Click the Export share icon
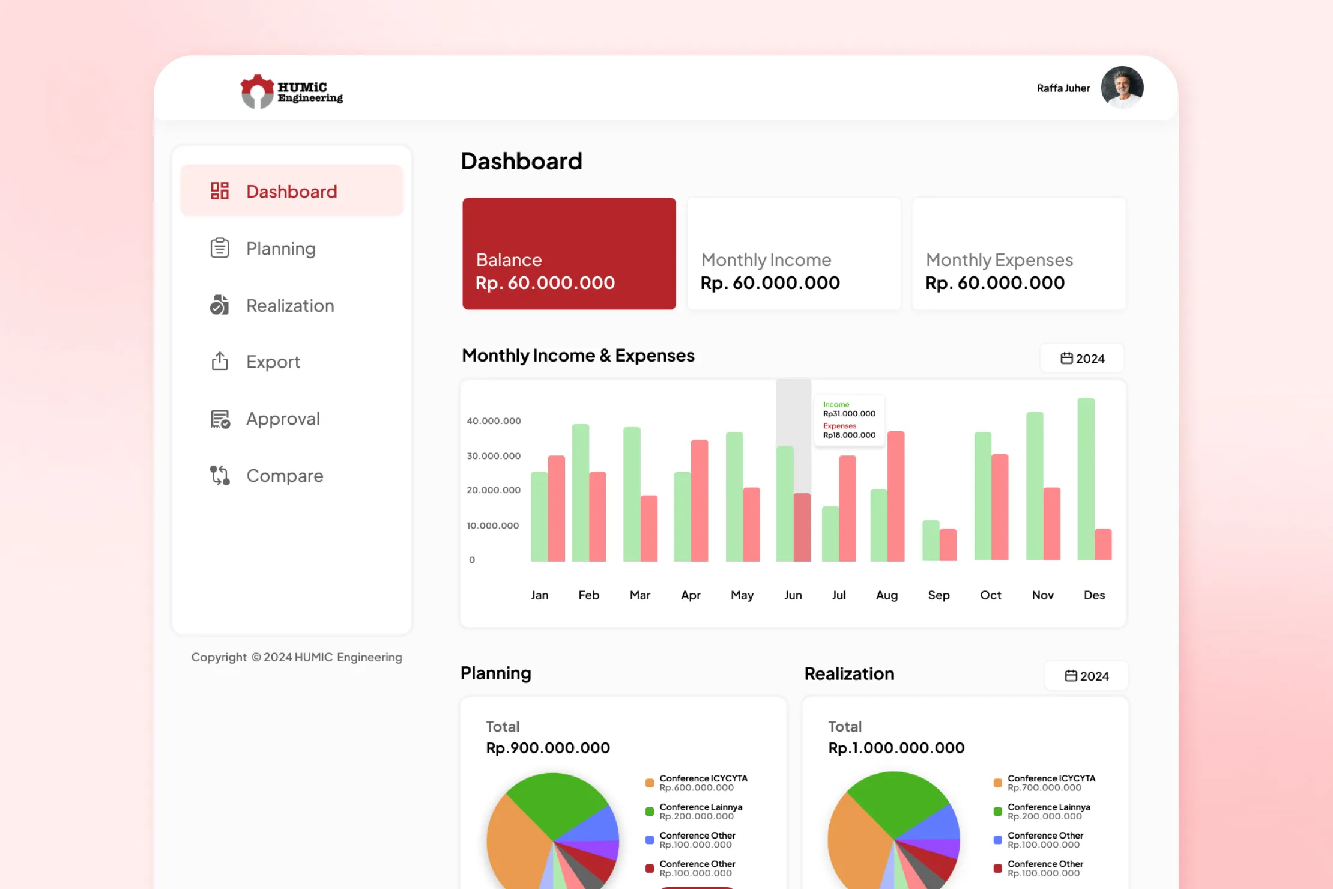The height and width of the screenshot is (889, 1333). tap(220, 362)
